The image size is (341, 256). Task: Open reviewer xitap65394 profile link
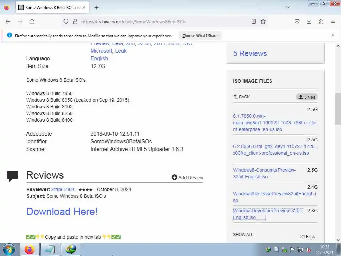63,189
